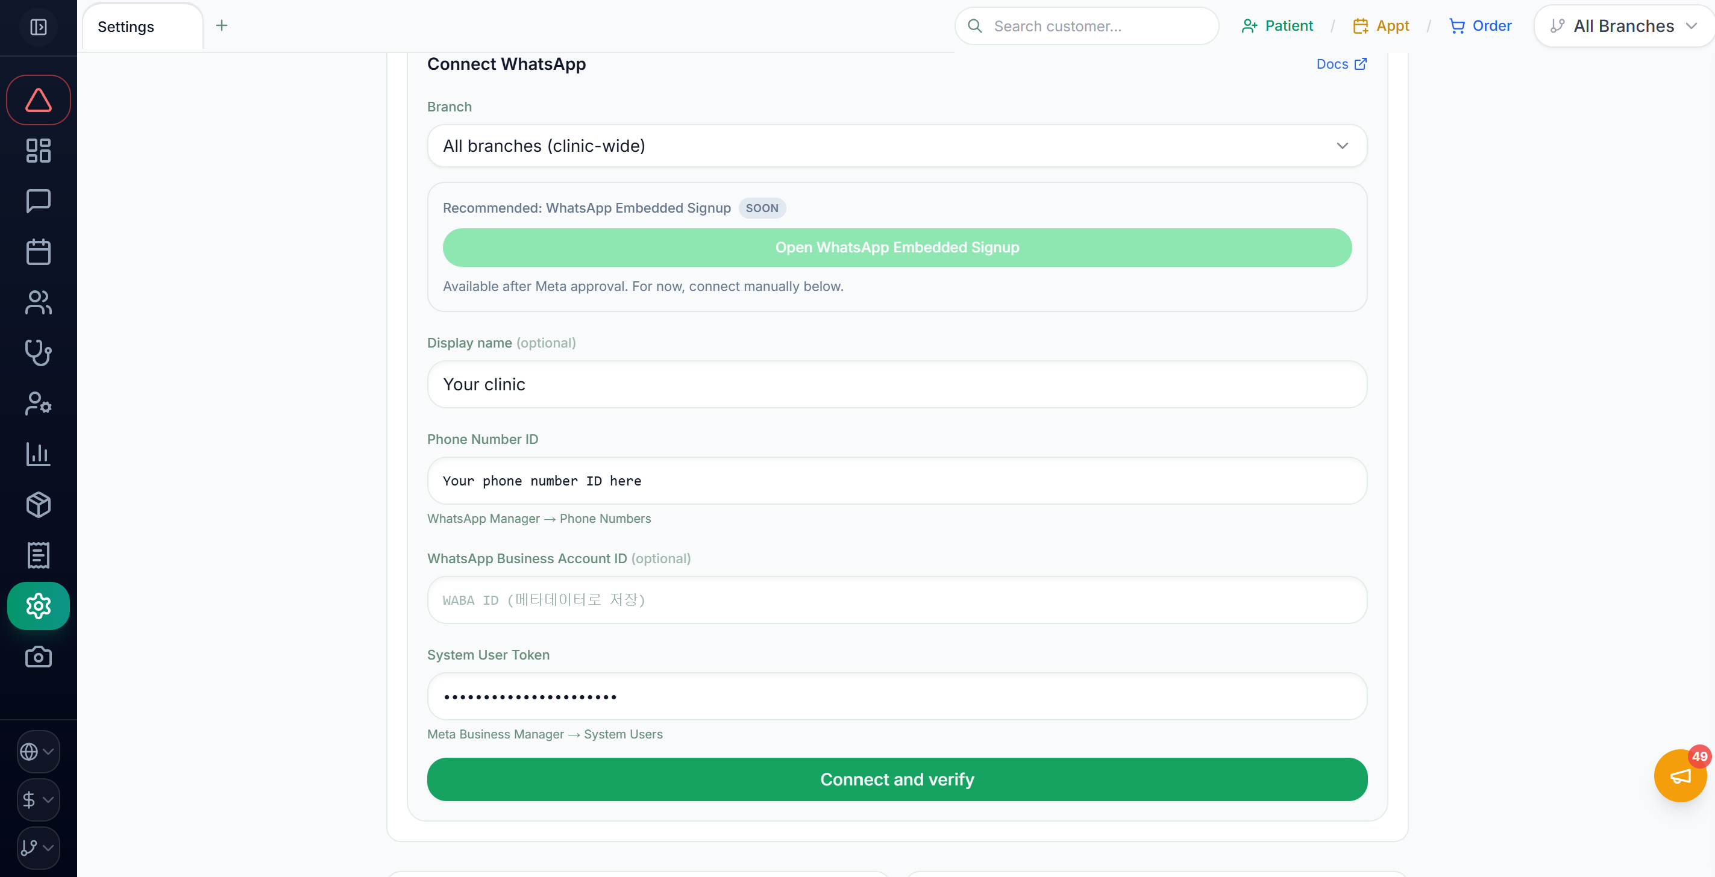This screenshot has height=877, width=1715.
Task: Open the receipt document icon
Action: coord(39,555)
